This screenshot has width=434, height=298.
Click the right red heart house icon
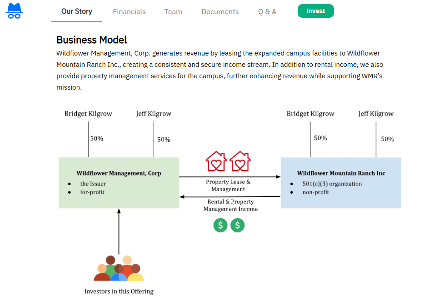click(239, 162)
